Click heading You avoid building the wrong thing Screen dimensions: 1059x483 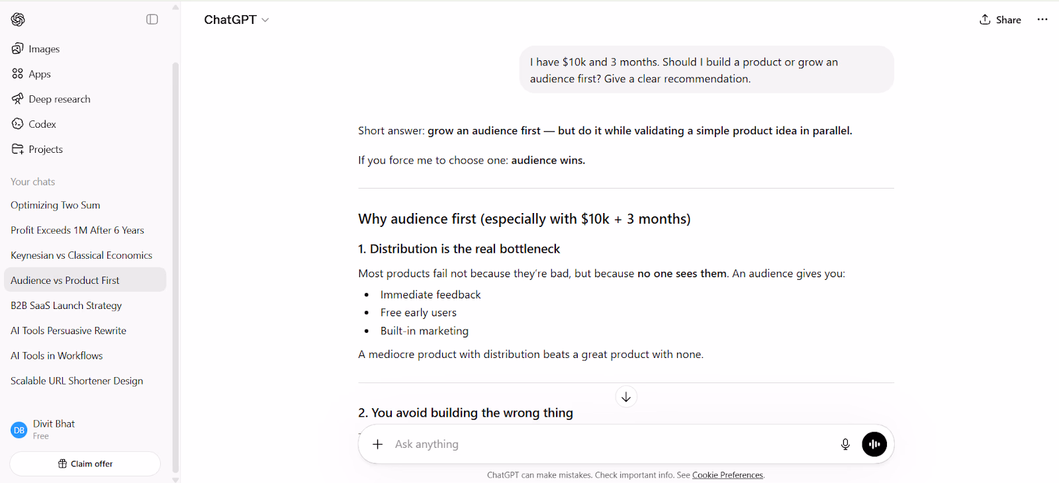(x=465, y=413)
